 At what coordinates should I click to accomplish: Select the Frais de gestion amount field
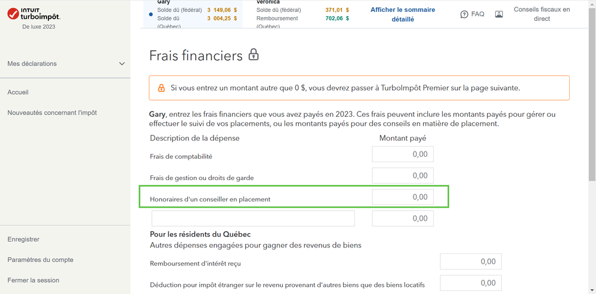tap(403, 175)
